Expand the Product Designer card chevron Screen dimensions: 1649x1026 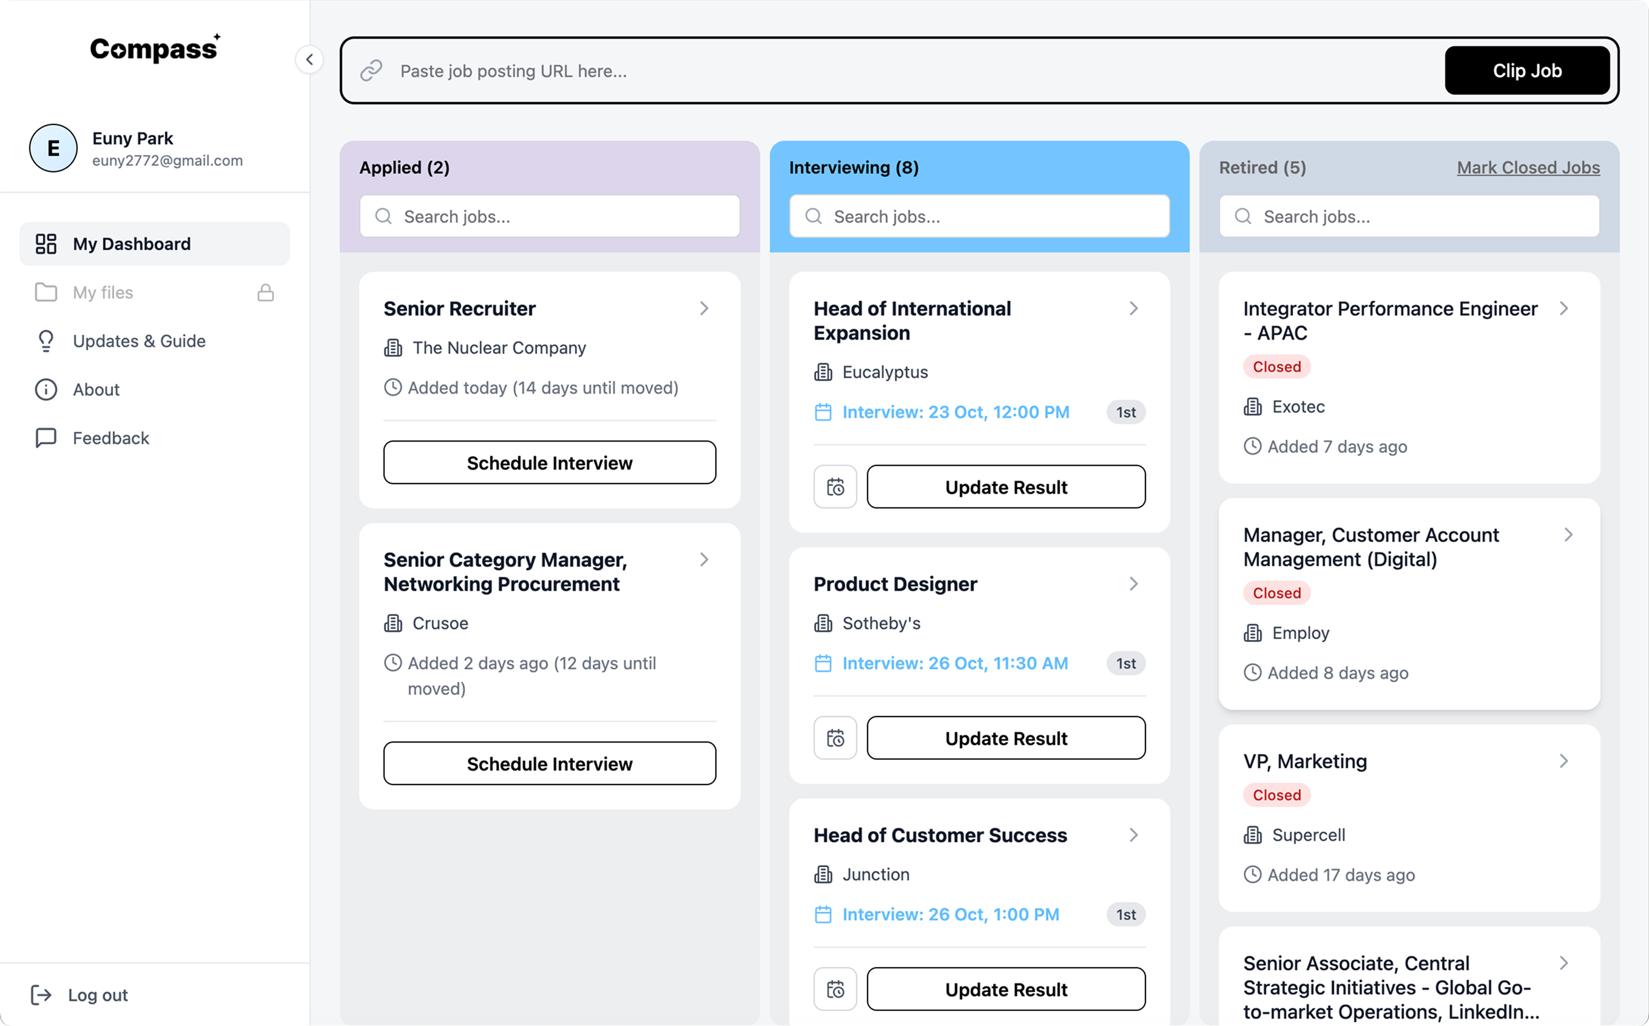1133,584
